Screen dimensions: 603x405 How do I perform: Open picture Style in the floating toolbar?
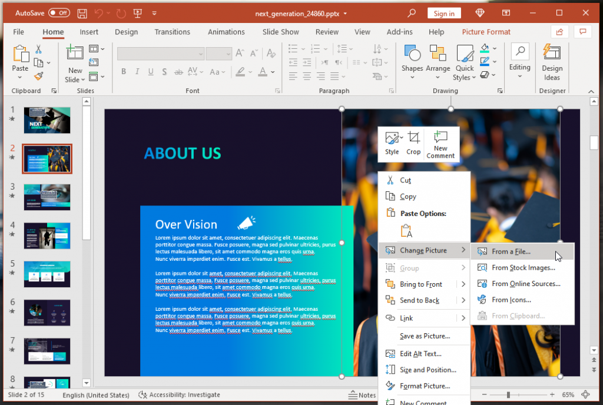(392, 143)
